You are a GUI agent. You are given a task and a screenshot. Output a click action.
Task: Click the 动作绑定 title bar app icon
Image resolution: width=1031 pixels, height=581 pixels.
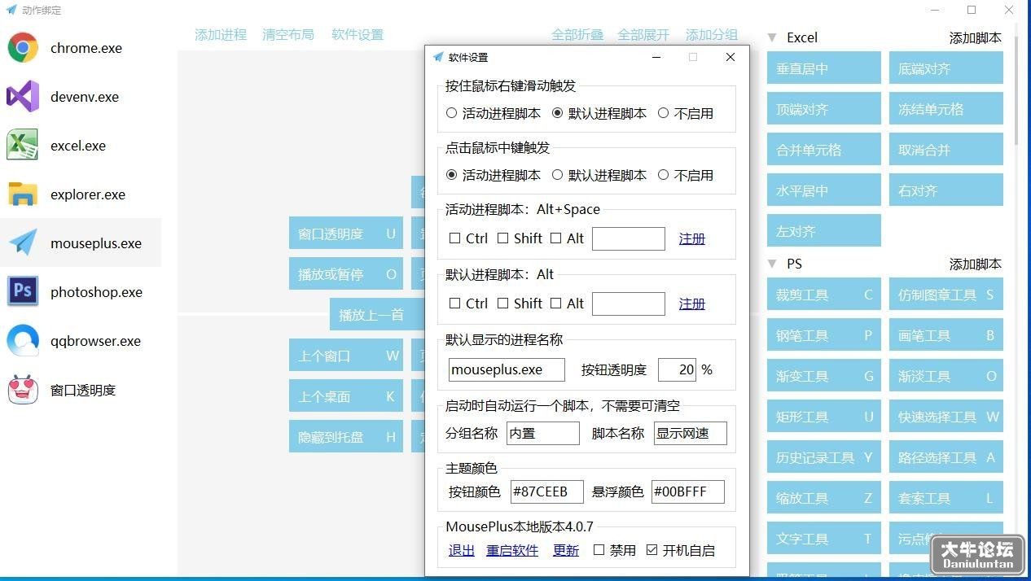11,11
